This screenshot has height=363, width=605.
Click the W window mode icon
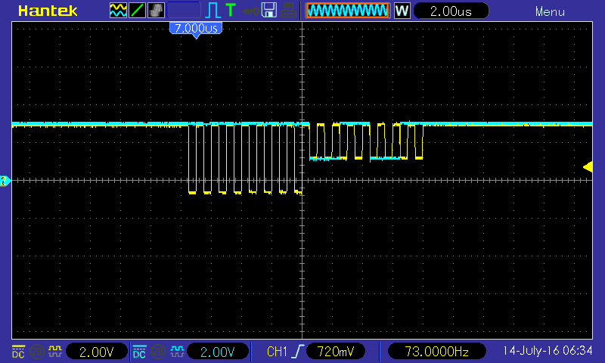(x=402, y=11)
